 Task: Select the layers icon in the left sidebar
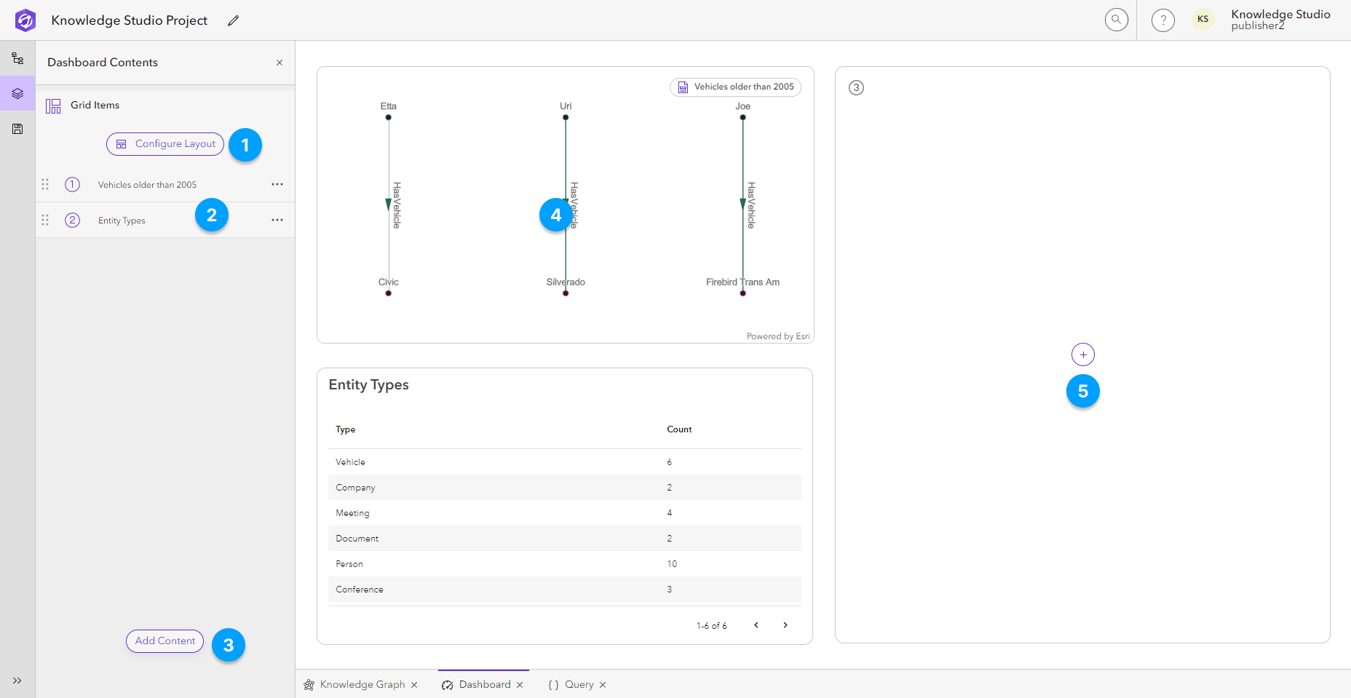pos(17,93)
